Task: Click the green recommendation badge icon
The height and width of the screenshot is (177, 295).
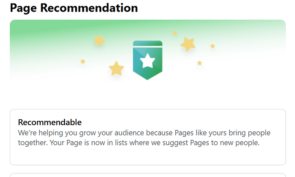Action: [x=147, y=60]
